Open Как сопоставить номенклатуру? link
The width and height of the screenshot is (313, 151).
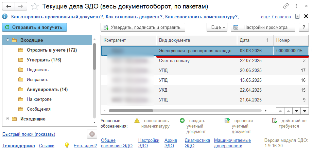[x=202, y=17]
